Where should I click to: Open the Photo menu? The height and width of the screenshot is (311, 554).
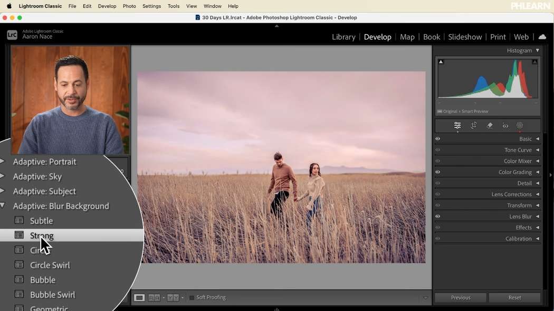coord(129,6)
